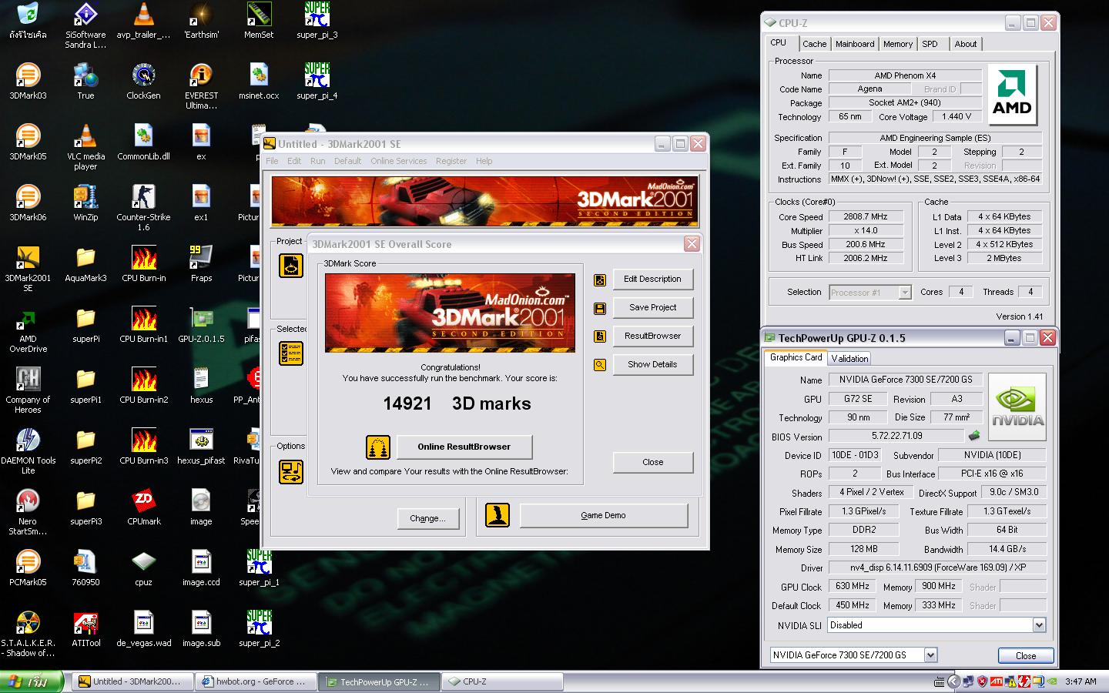Open the 3DMark06 desktop icon

(x=28, y=203)
